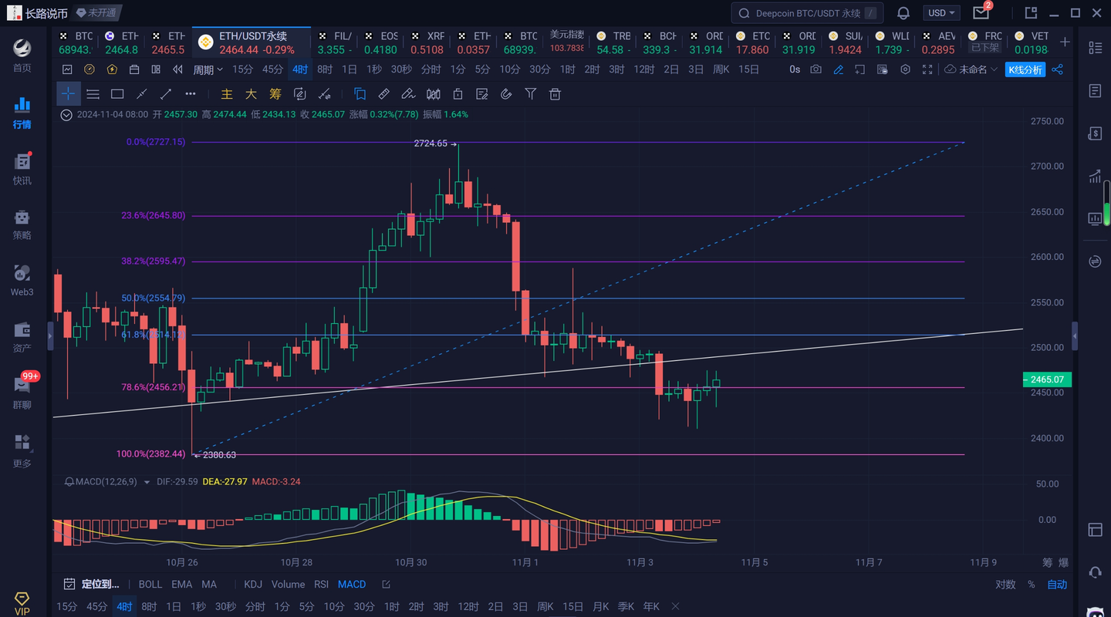Open the USD currency dropdown
The height and width of the screenshot is (617, 1111).
click(942, 13)
